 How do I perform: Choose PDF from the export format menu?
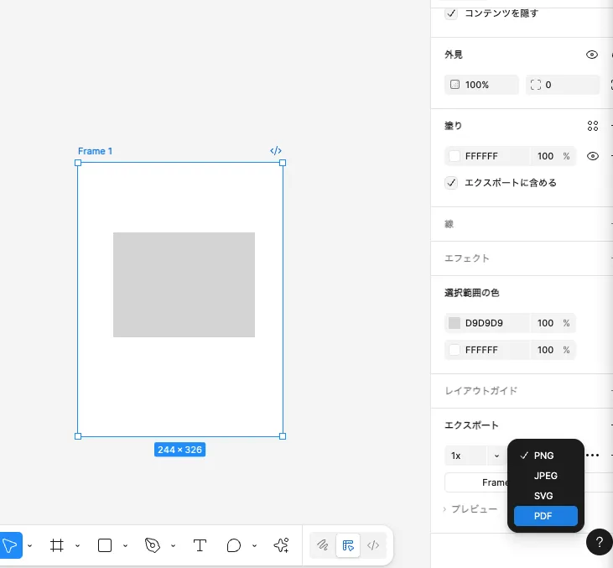click(543, 516)
